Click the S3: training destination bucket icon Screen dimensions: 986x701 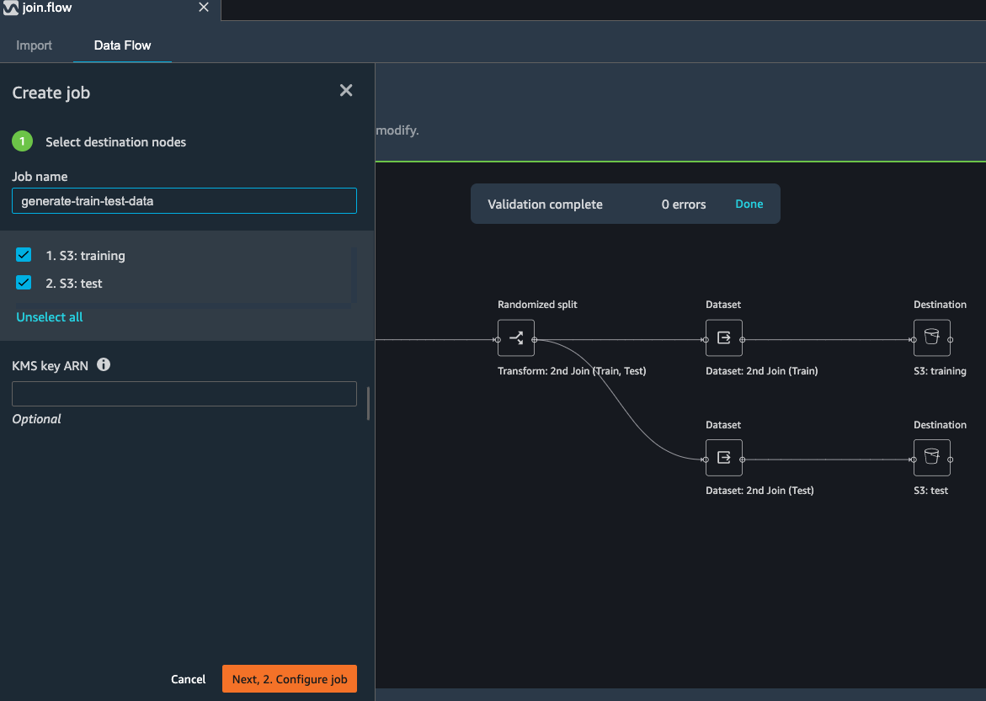coord(932,337)
